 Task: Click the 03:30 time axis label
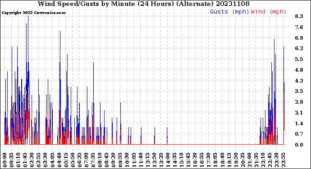[x=46, y=160]
